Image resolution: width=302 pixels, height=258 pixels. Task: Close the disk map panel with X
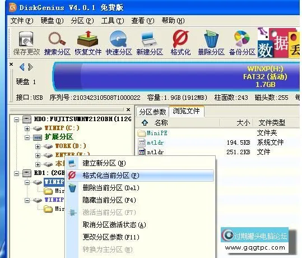11,64
